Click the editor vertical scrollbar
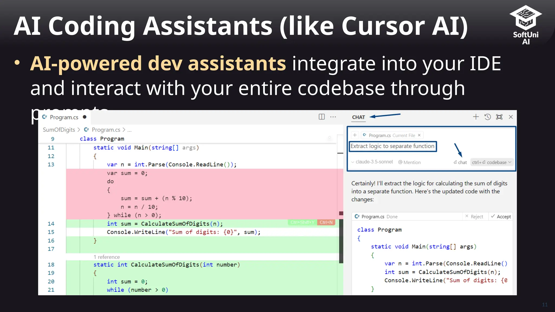 tap(341, 241)
